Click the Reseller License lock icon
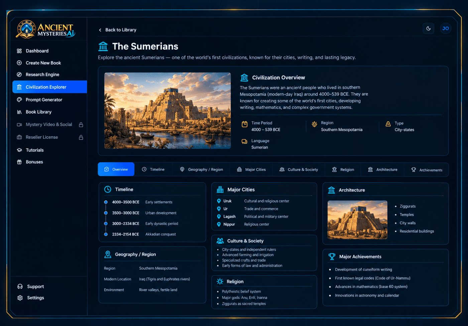Image resolution: width=468 pixels, height=326 pixels. (81, 137)
